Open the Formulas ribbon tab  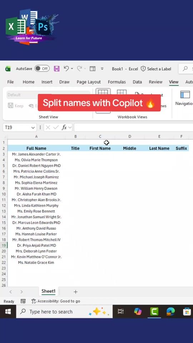tap(117, 82)
